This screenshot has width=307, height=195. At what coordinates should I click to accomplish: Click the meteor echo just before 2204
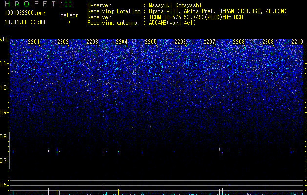pyautogui.click(x=118, y=151)
